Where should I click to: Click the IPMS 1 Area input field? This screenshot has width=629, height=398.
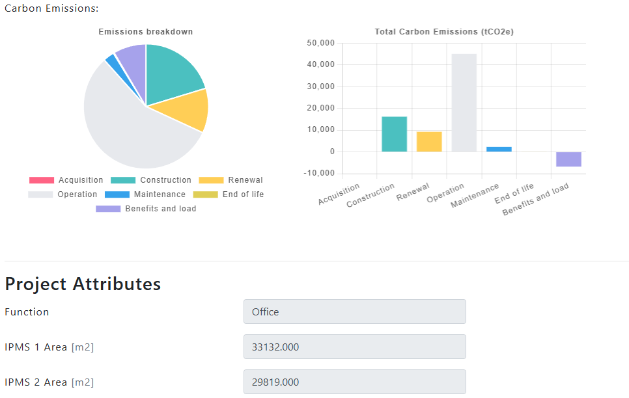354,347
